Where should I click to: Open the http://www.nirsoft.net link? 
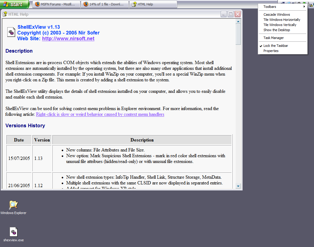point(68,38)
